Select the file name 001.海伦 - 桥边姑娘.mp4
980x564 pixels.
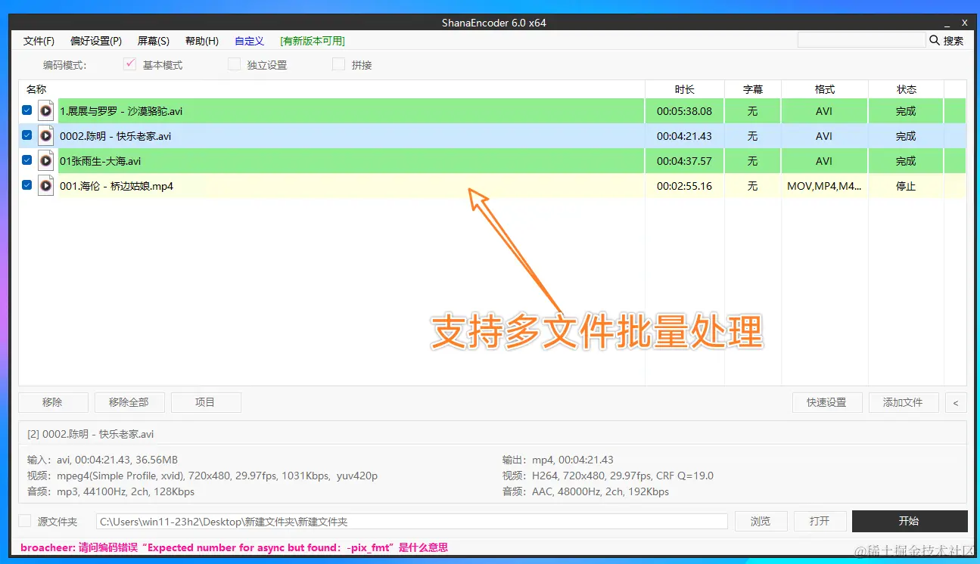point(117,186)
